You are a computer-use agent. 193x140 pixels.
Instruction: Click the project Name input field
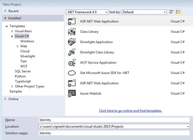(114, 120)
